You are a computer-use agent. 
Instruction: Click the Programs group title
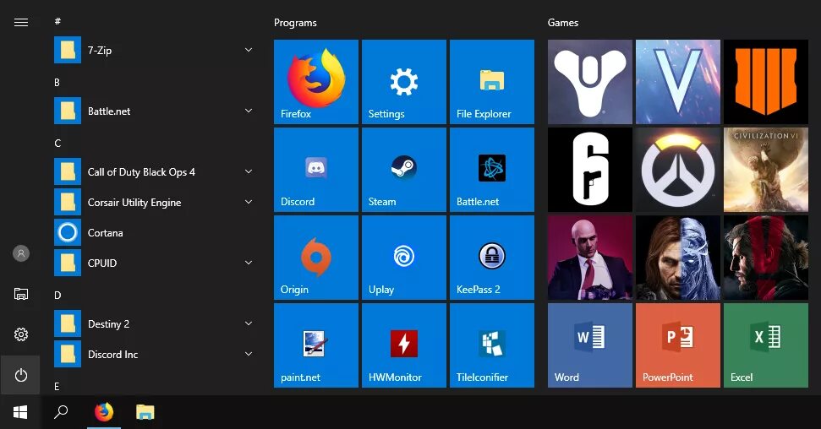pyautogui.click(x=295, y=23)
